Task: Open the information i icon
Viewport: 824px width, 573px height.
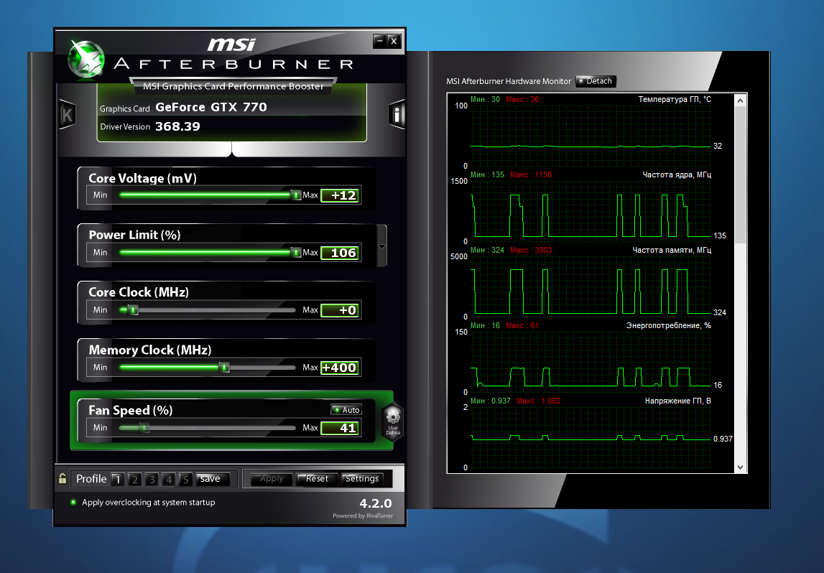Action: tap(397, 114)
